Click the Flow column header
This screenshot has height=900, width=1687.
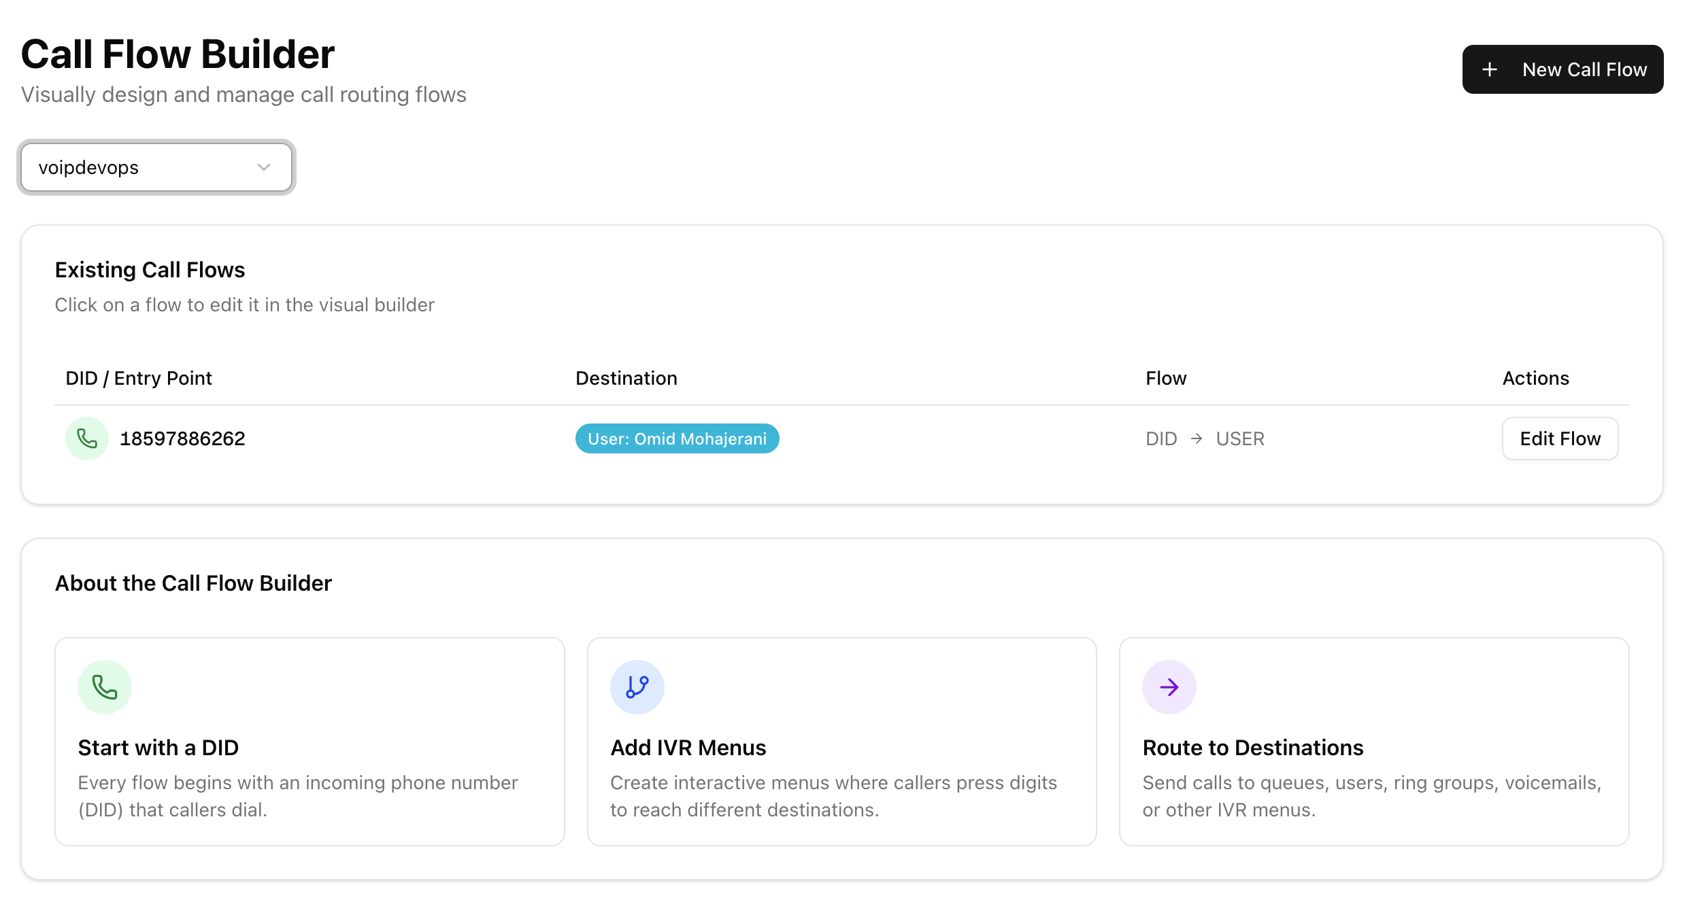[x=1166, y=378]
